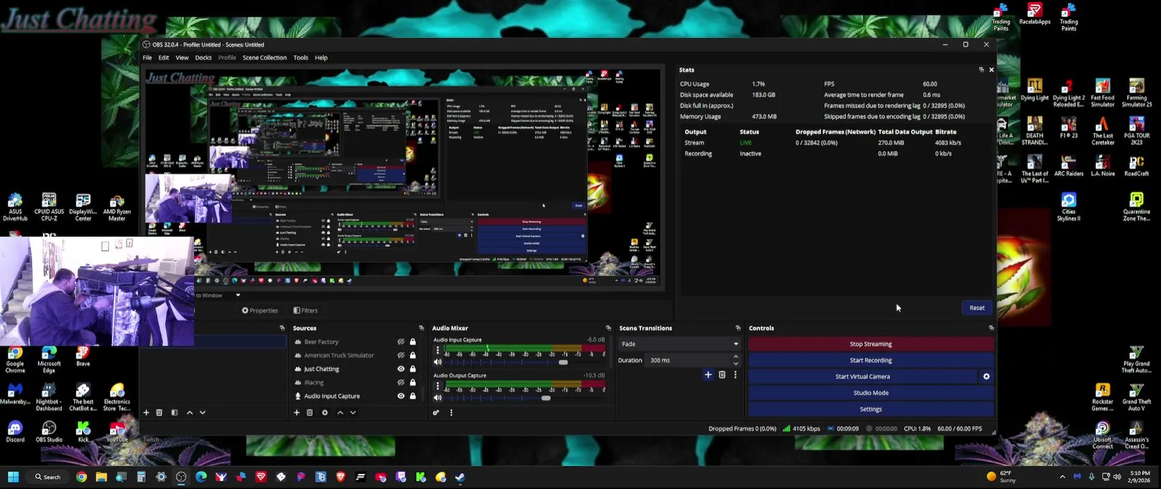Click Start Recording button
The height and width of the screenshot is (489, 1161).
[871, 360]
